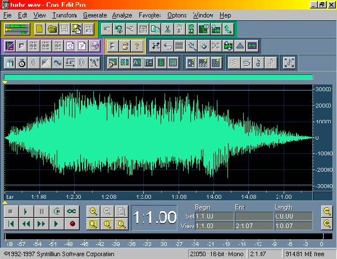Toggle the Pause button
Image resolution: width=337 pixels, height=259 pixels.
coord(42,211)
